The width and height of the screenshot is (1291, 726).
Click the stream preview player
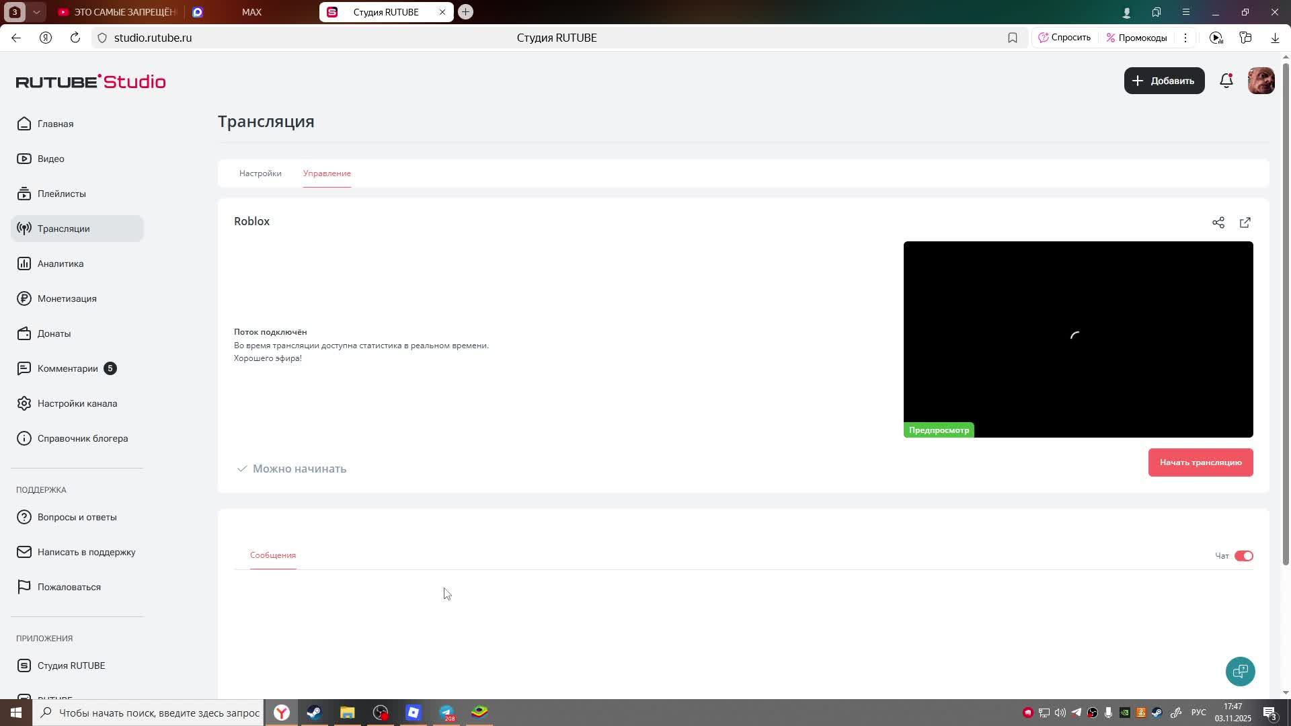1077,339
